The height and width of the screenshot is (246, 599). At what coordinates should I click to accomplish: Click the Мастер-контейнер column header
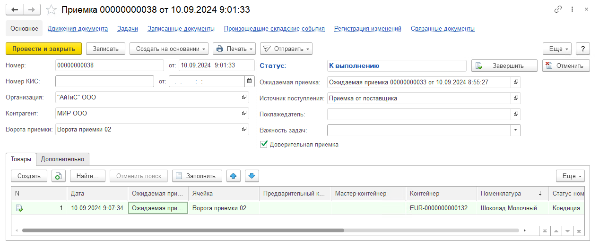tap(368, 193)
